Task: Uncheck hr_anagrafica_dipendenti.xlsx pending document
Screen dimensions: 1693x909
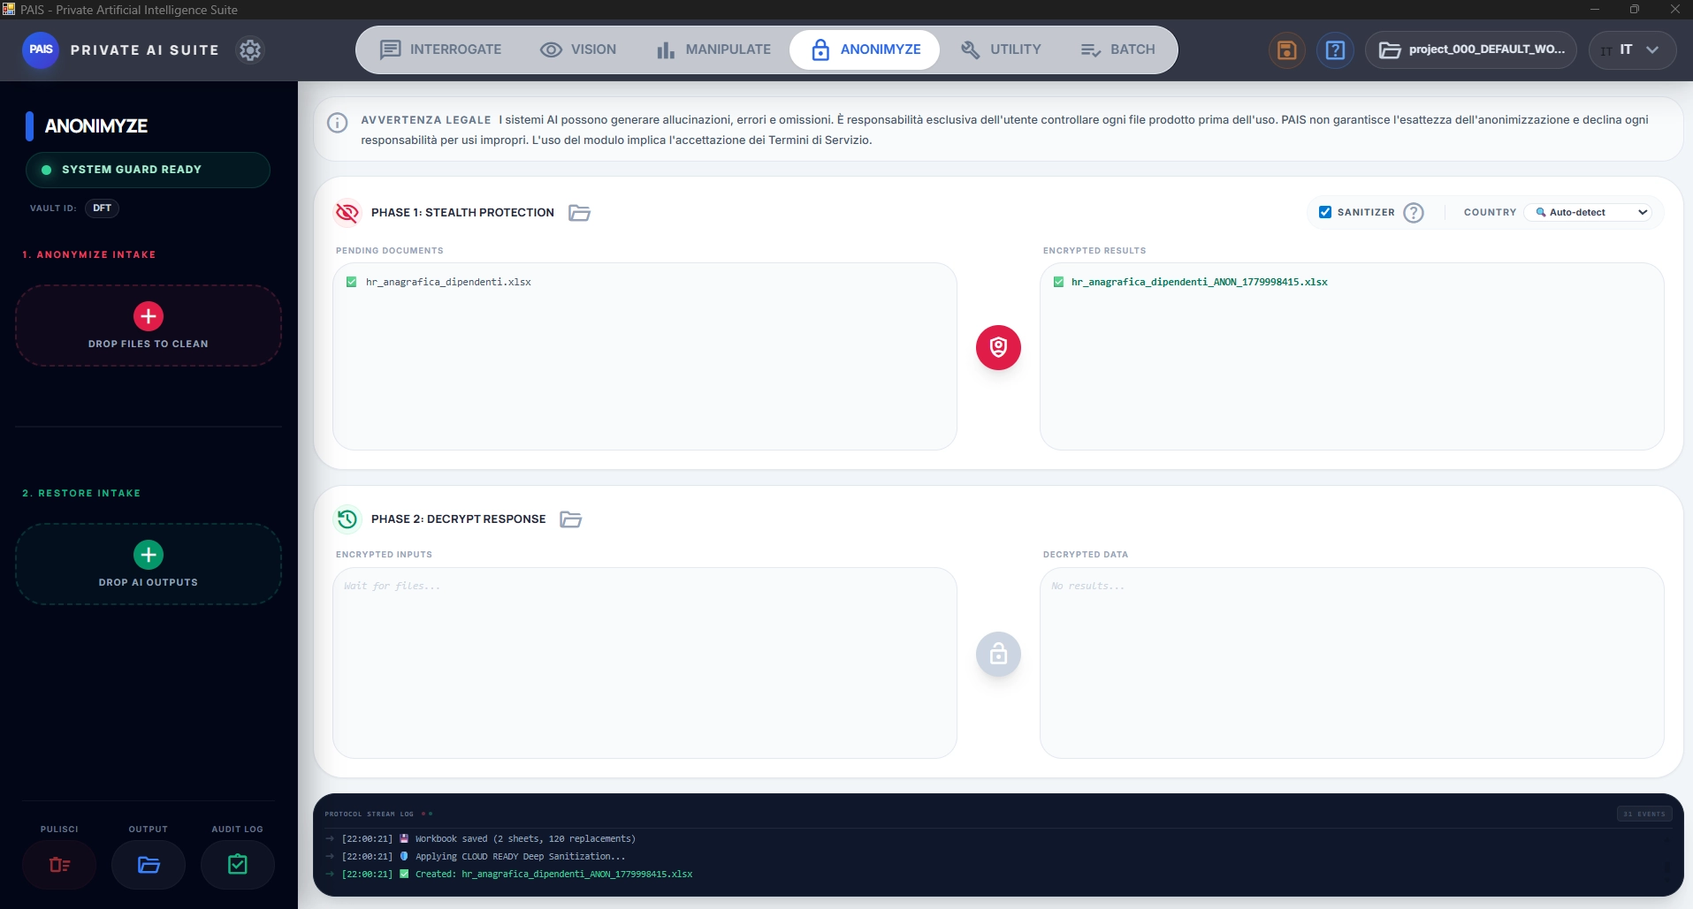Action: click(x=352, y=282)
